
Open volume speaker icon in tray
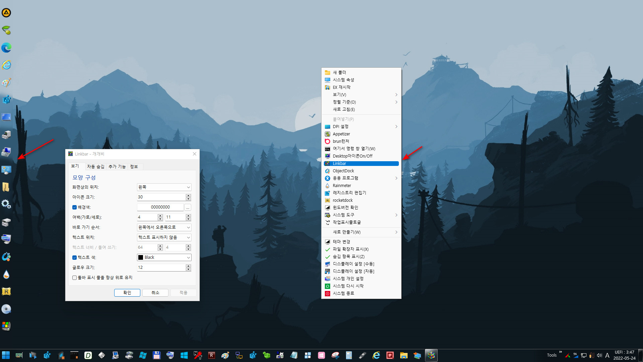599,355
